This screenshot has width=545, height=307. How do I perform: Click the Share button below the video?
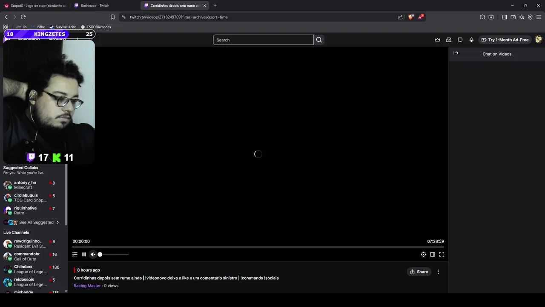tap(419, 272)
